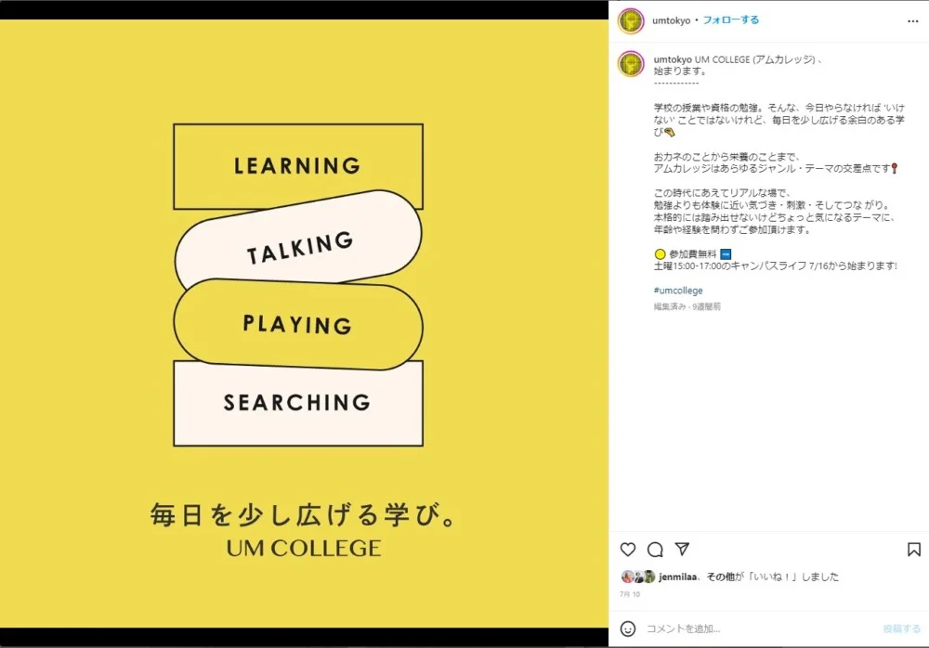
Task: Share the post with the paper plane icon
Action: click(683, 549)
